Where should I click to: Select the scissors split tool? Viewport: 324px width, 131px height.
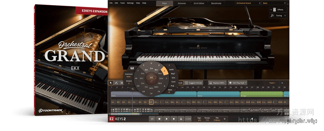(121, 83)
